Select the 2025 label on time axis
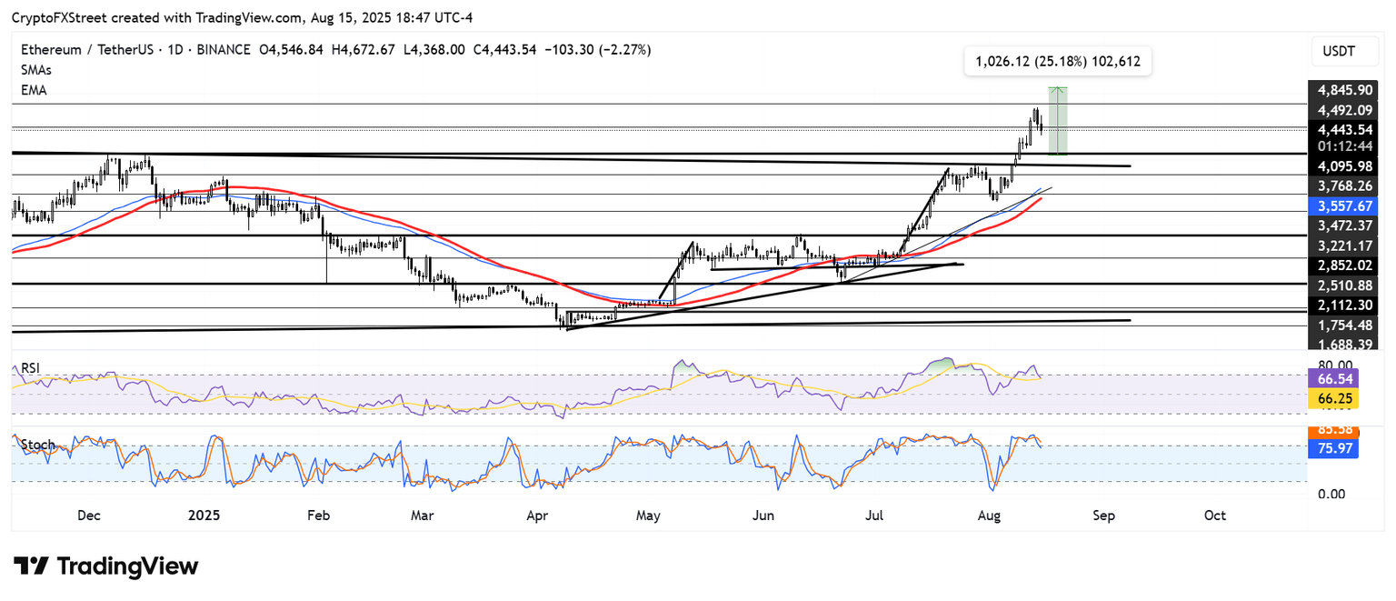1396x601 pixels. tap(203, 516)
